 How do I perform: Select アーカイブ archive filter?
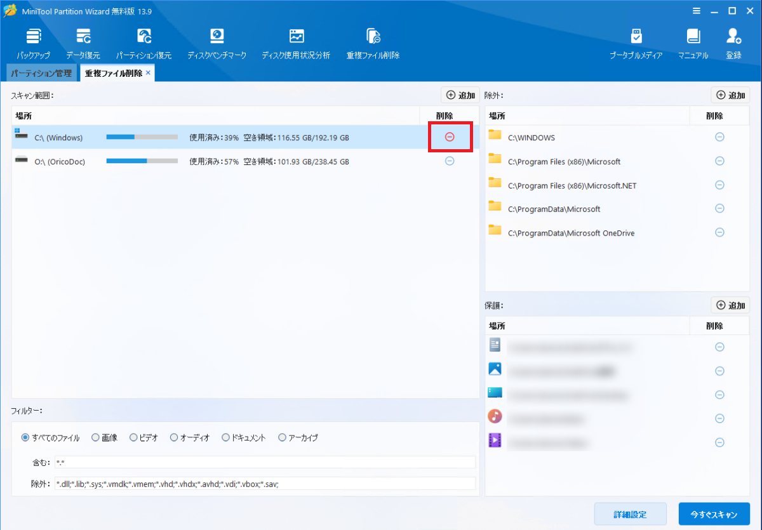(298, 437)
